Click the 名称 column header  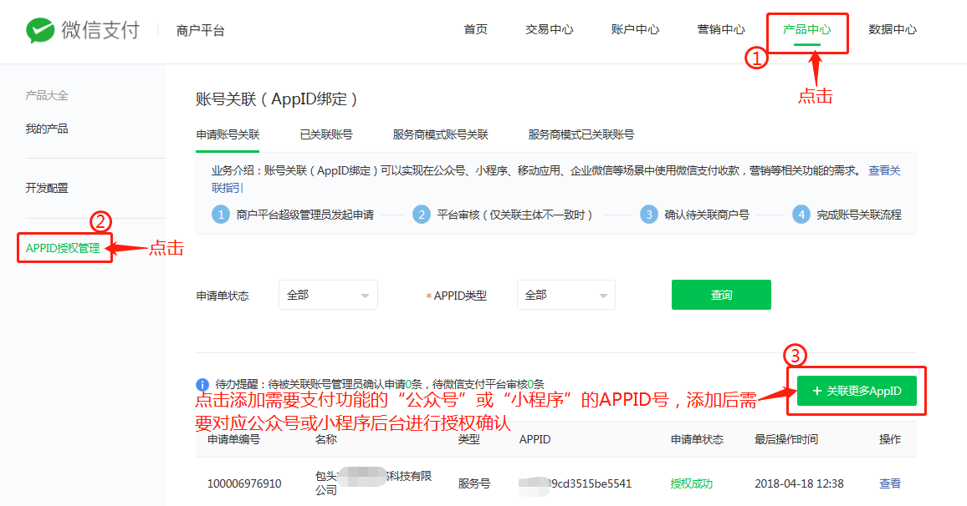click(x=326, y=439)
